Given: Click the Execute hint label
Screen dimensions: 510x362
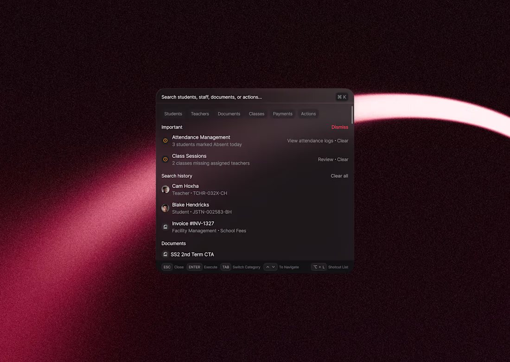Looking at the screenshot, I should tap(210, 267).
